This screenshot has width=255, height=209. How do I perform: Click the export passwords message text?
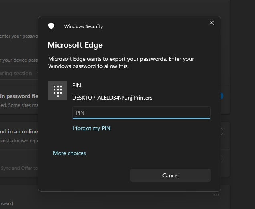coord(121,62)
